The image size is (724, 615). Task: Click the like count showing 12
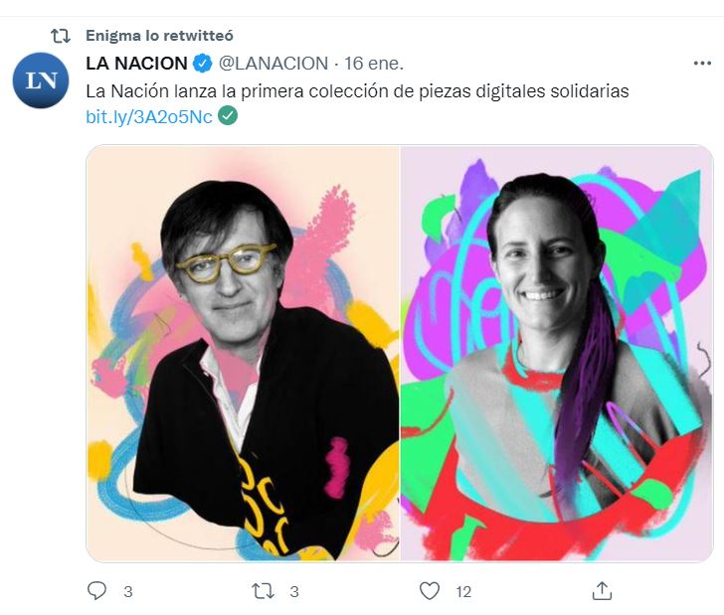pyautogui.click(x=463, y=591)
